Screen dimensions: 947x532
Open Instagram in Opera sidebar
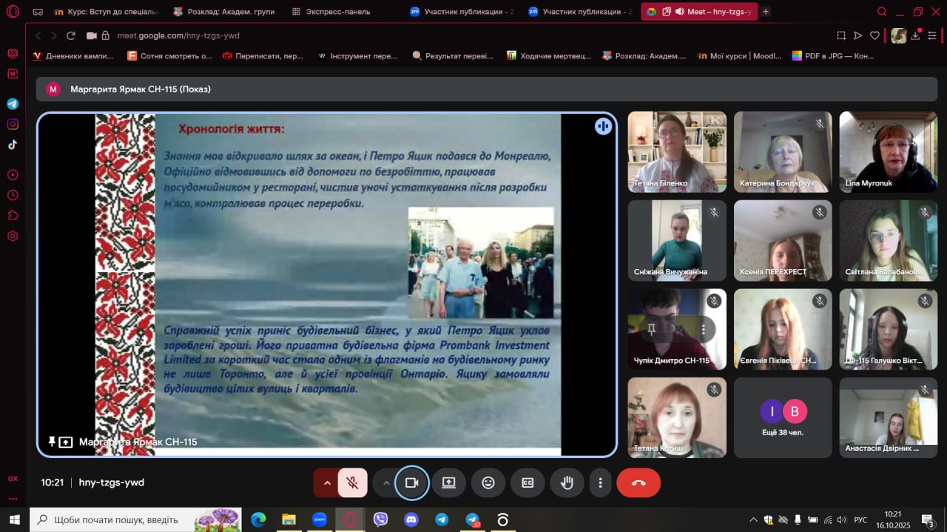click(13, 124)
